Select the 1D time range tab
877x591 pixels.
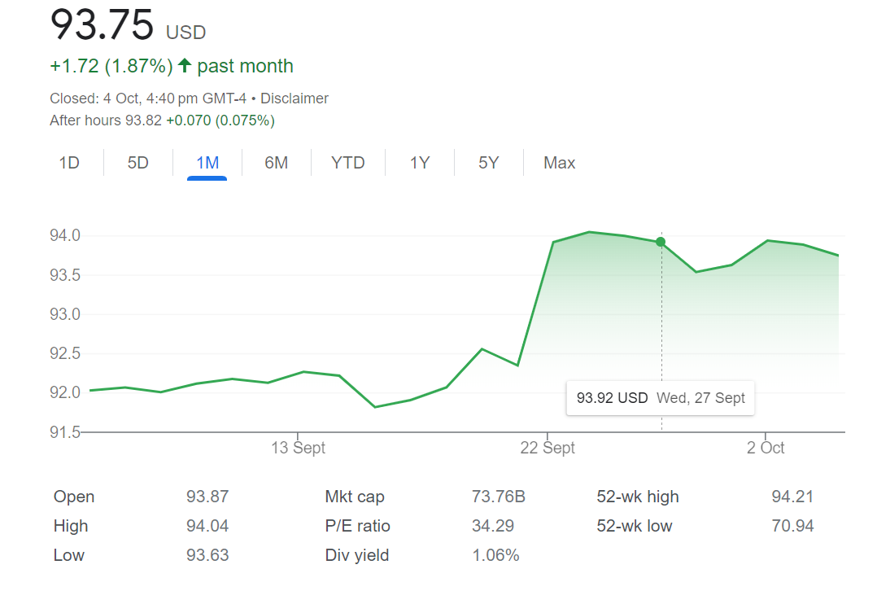tap(69, 163)
